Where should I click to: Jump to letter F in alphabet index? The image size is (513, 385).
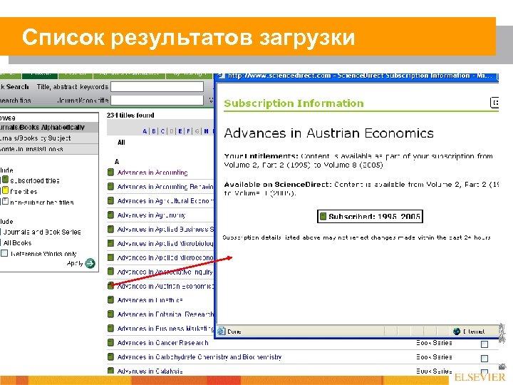pyautogui.click(x=188, y=131)
